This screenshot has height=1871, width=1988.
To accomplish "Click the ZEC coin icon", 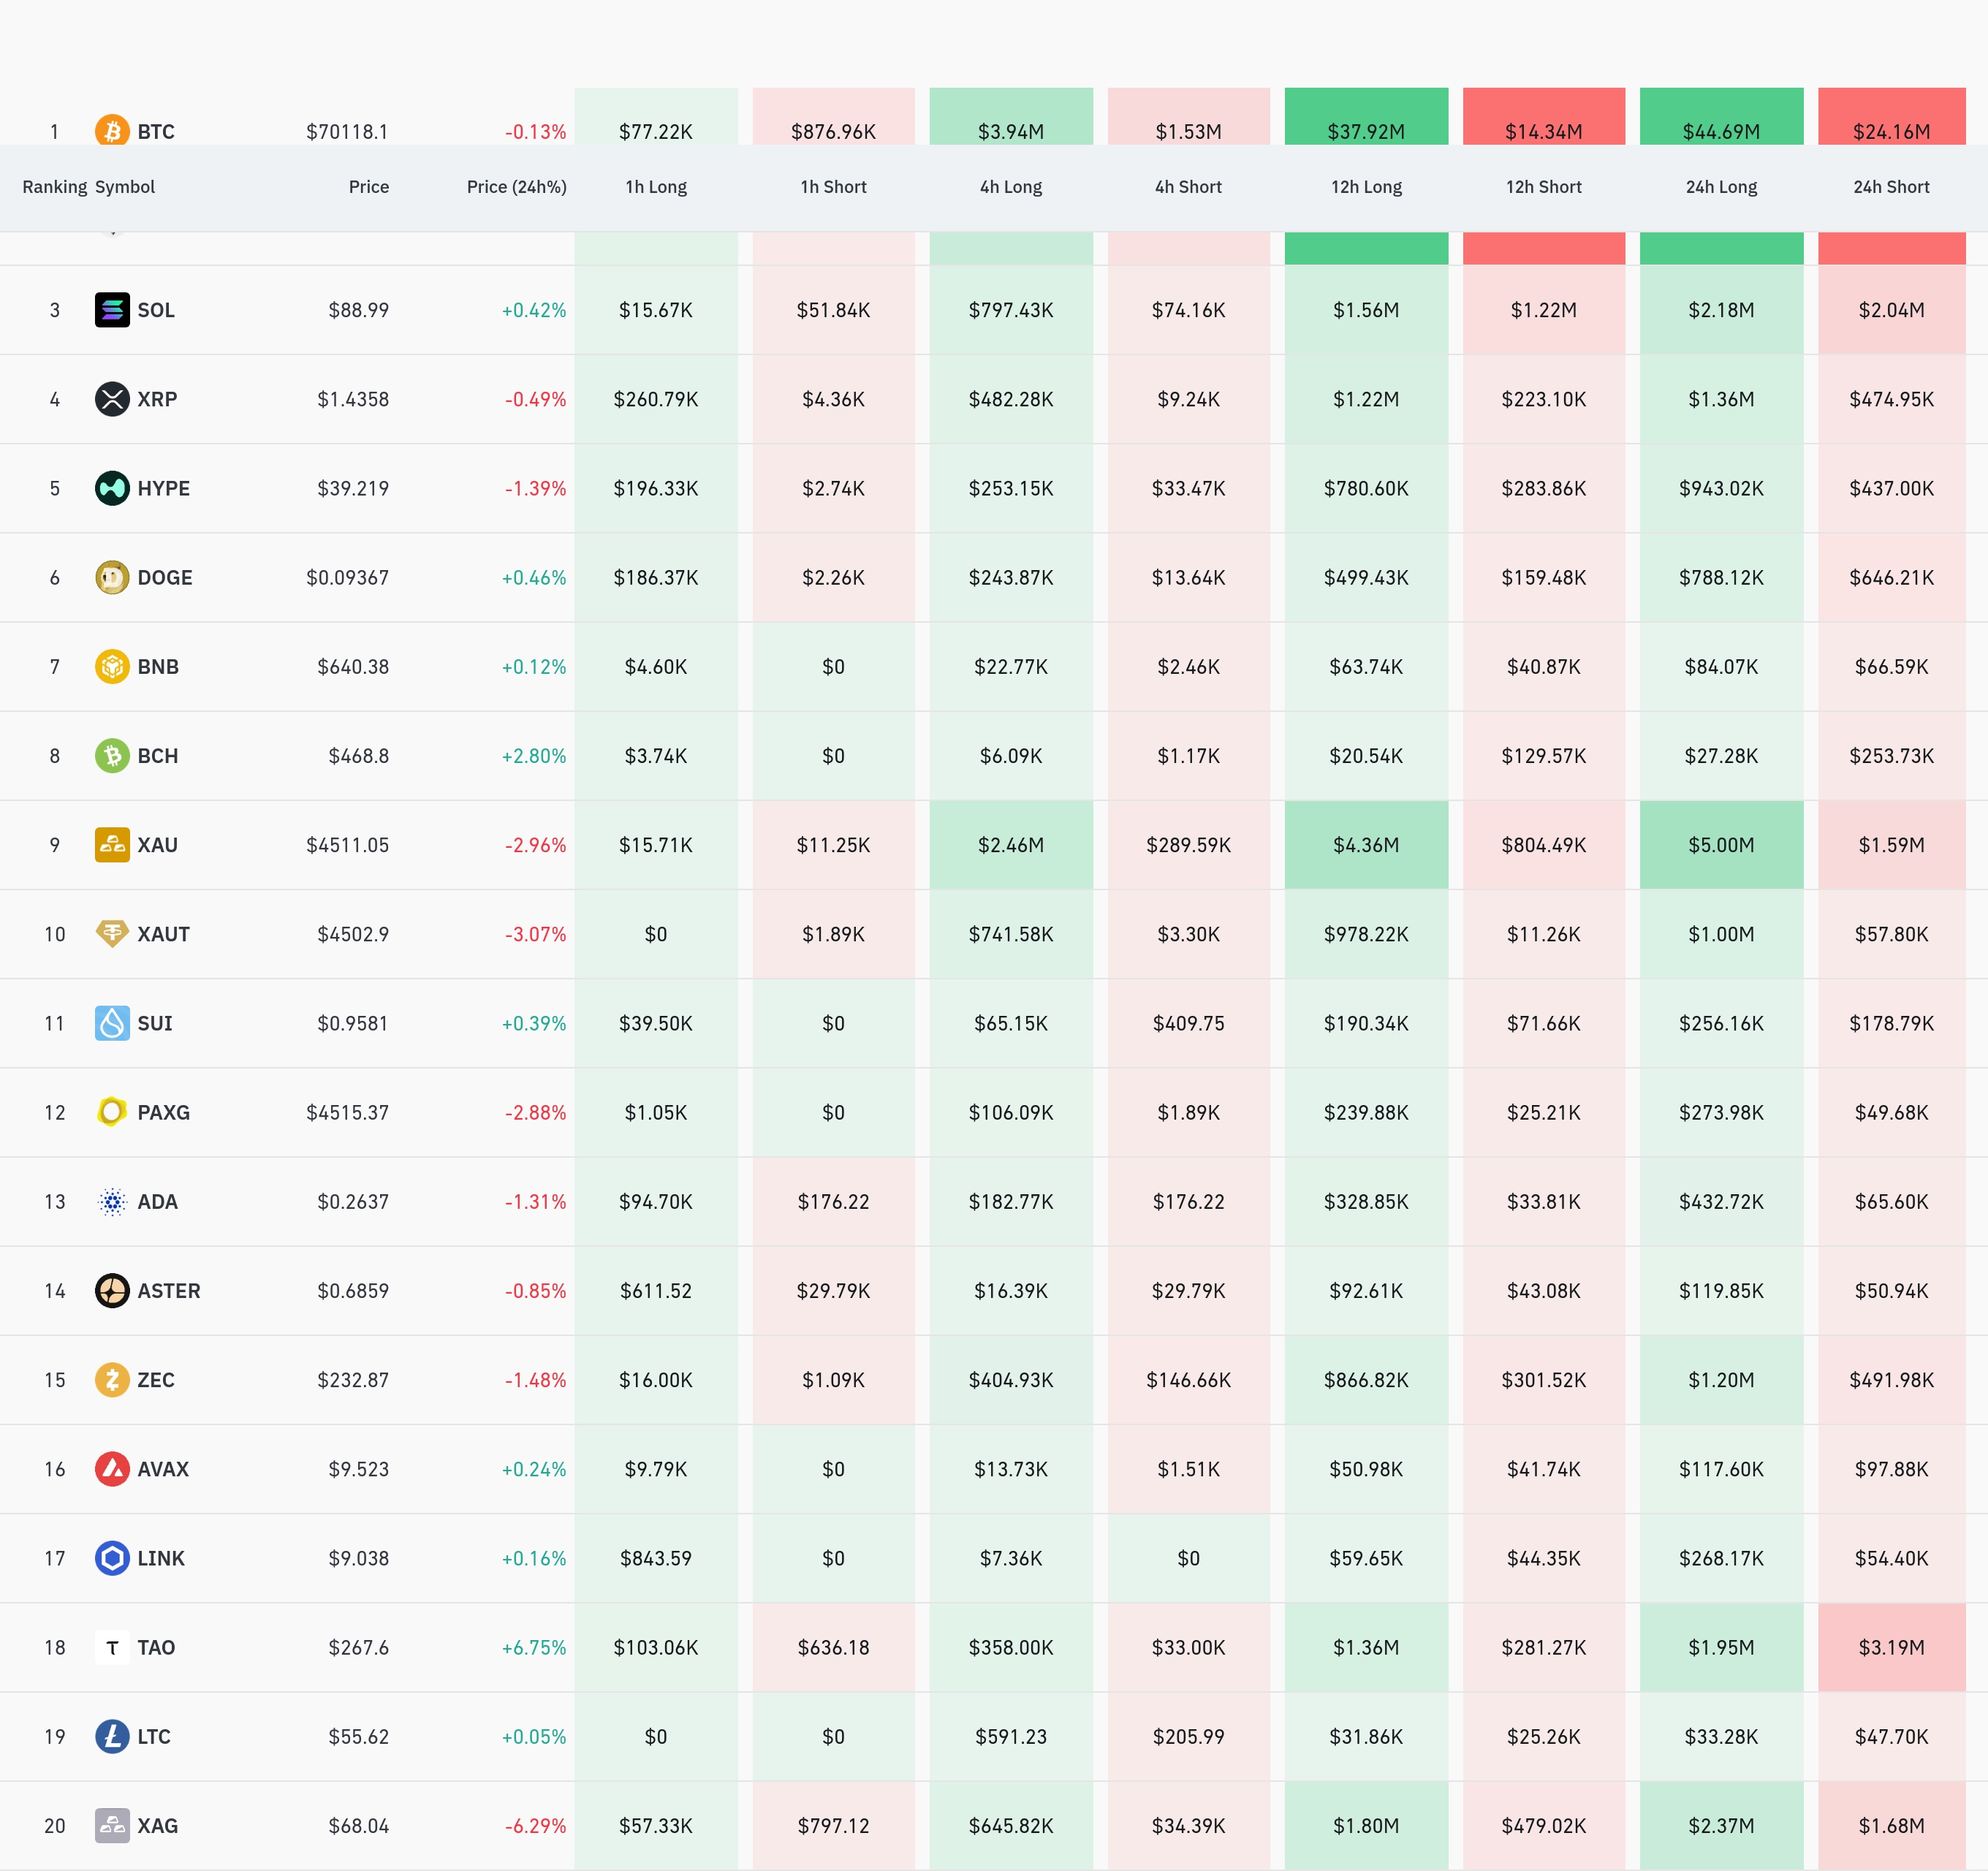I will click(112, 1380).
